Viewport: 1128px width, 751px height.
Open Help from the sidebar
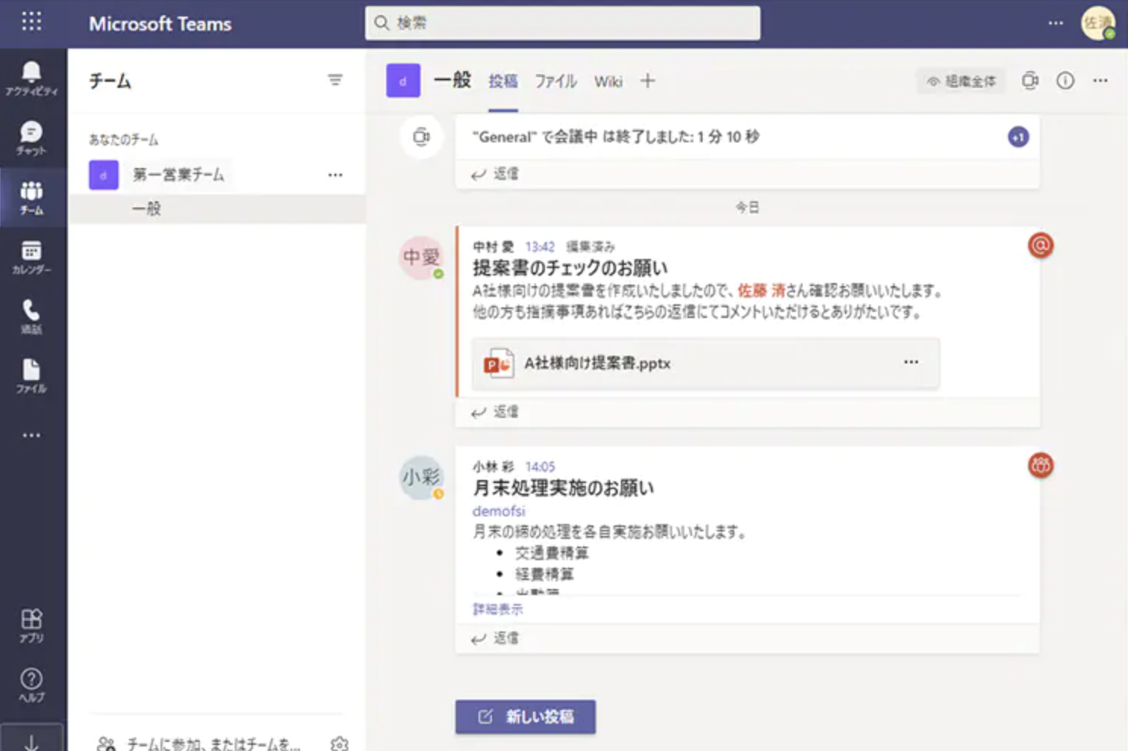click(31, 685)
